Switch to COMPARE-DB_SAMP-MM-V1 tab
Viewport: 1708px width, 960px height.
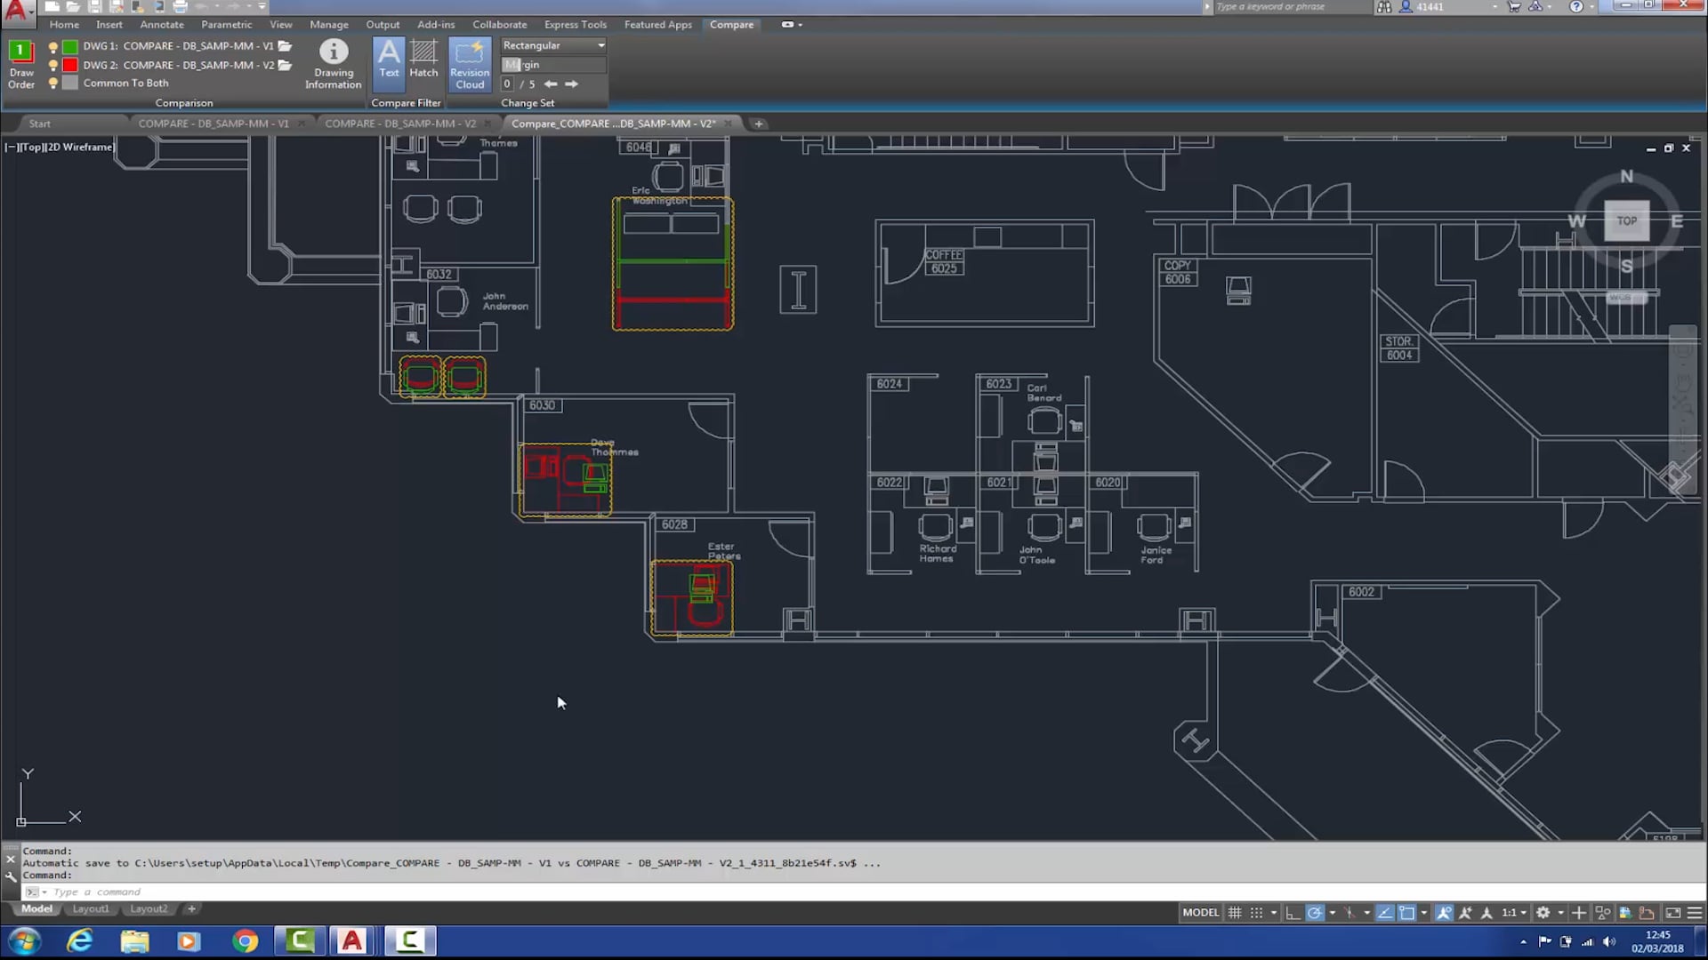(x=211, y=123)
